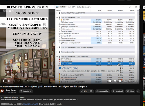Click the thermometer icon of CPU (Tctl/Tdie)
The height and width of the screenshot is (106, 145).
59,59
